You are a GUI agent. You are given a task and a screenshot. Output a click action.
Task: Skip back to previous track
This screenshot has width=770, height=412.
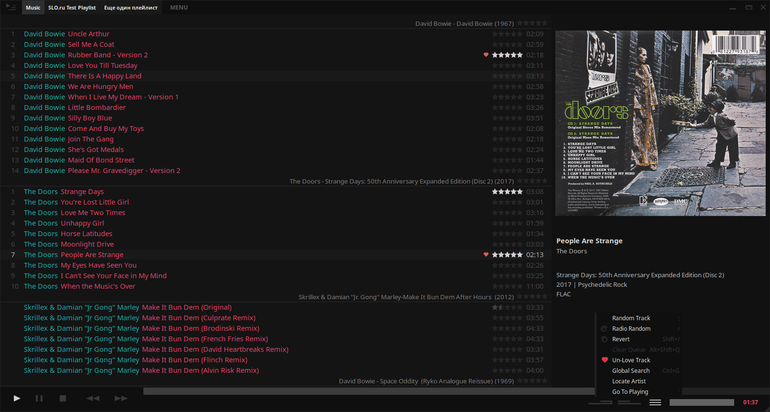pos(93,398)
